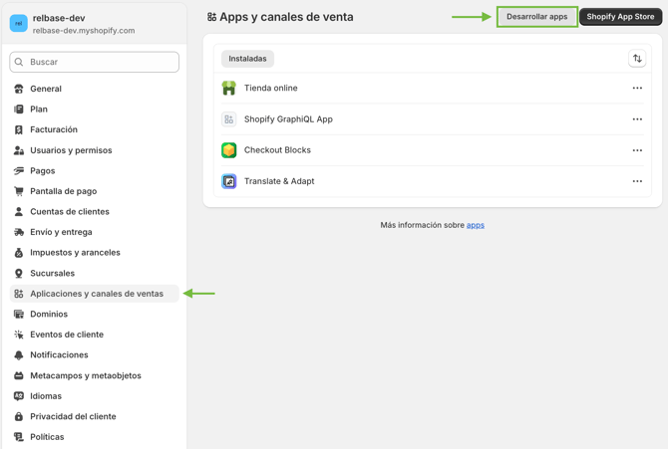
Task: Click the Checkout Blocks app icon
Action: coord(228,150)
